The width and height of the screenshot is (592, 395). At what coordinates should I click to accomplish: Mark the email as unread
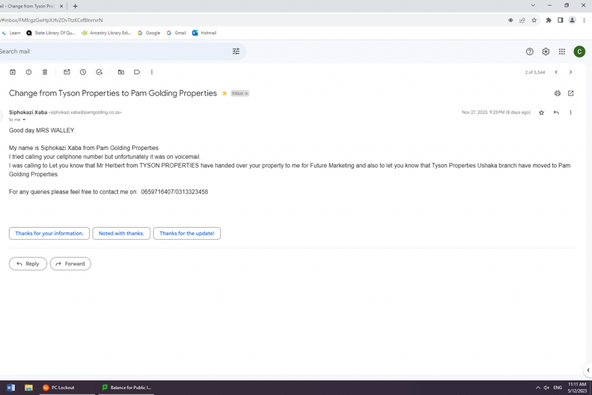pos(67,72)
